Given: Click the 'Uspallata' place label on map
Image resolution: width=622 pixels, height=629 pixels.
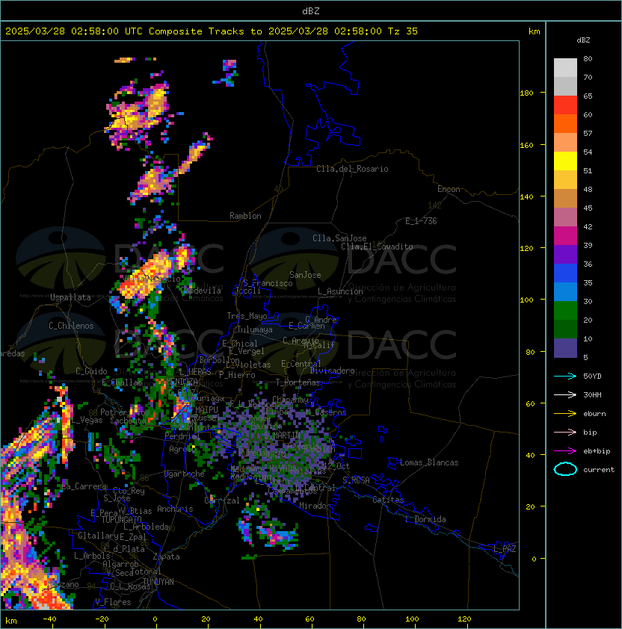Looking at the screenshot, I should pyautogui.click(x=71, y=297).
